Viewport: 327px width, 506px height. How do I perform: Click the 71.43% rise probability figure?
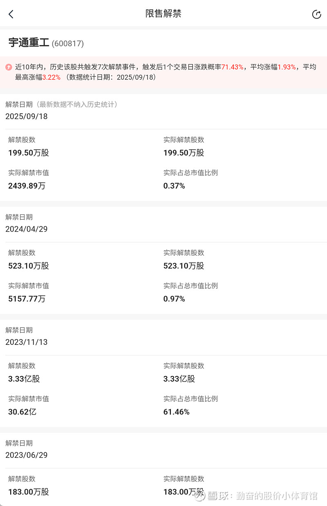pyautogui.click(x=232, y=67)
